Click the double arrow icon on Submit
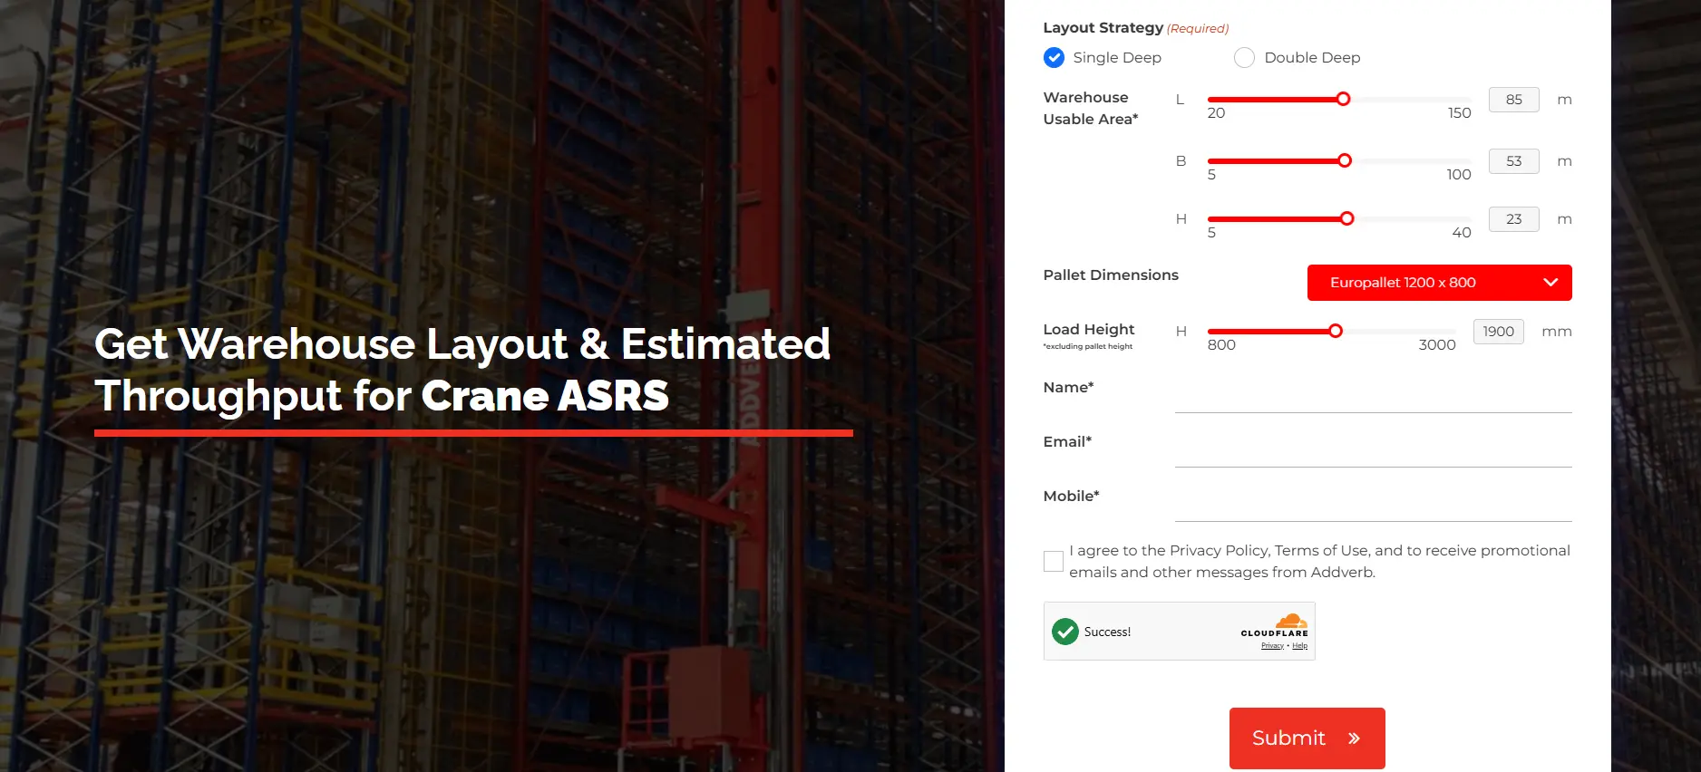Screen dimensions: 1701x772 click(1354, 738)
